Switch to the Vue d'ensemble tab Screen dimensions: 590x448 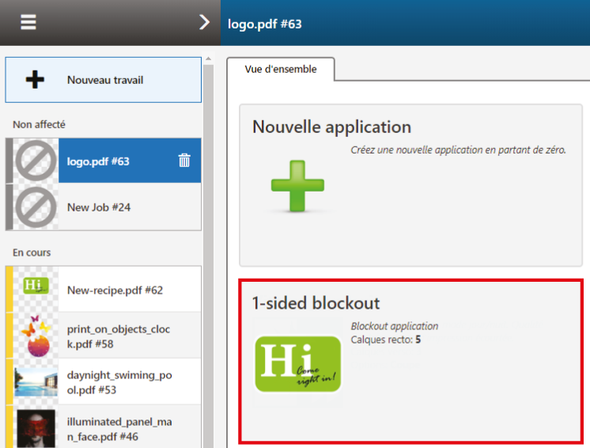(280, 70)
